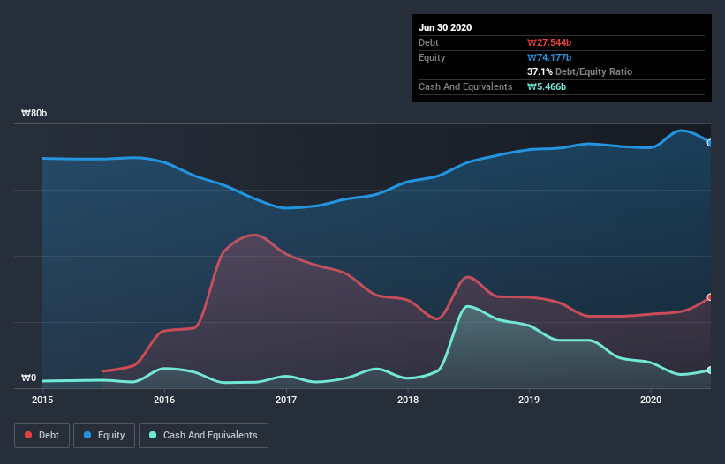Click the 2016 x-axis label
Image resolution: width=725 pixels, height=464 pixels.
click(x=164, y=400)
